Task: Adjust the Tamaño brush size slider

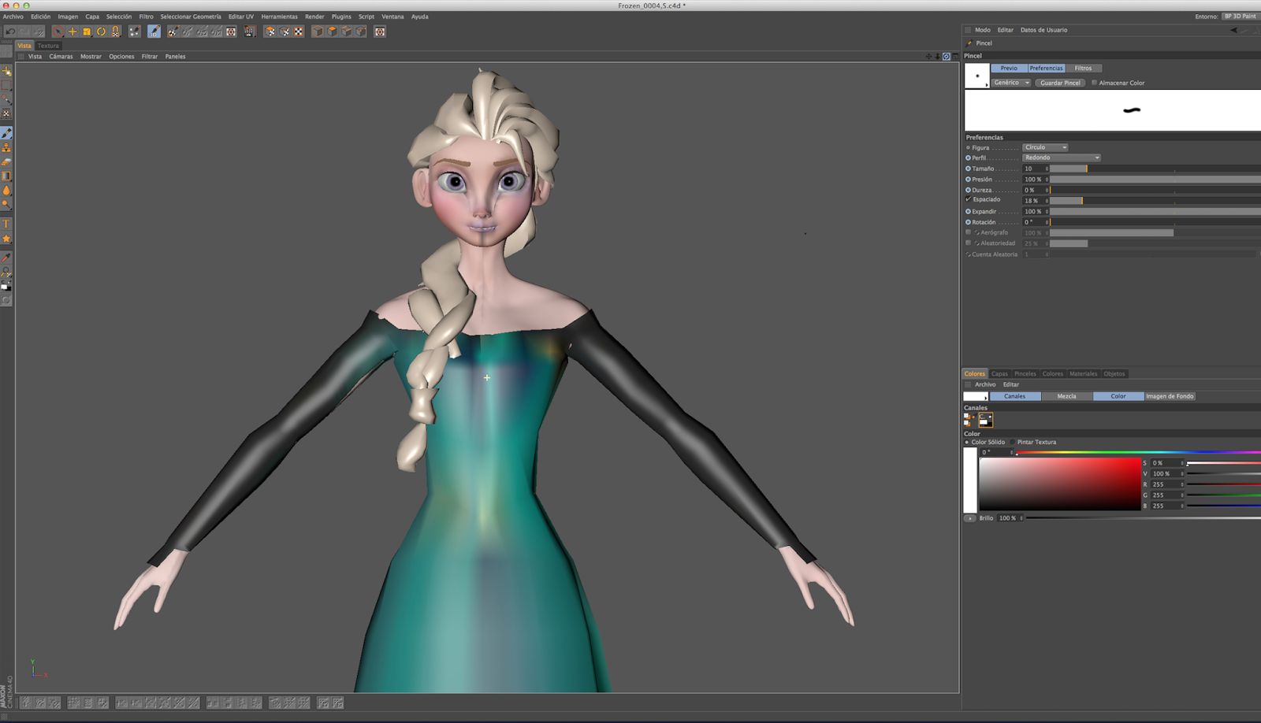Action: click(1155, 169)
